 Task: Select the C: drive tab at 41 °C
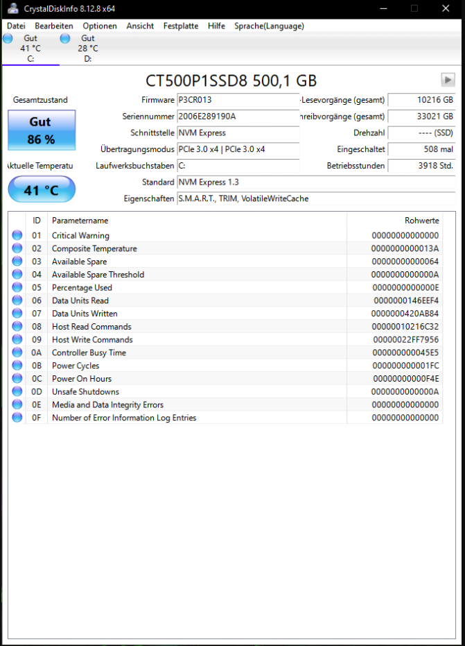coord(30,49)
